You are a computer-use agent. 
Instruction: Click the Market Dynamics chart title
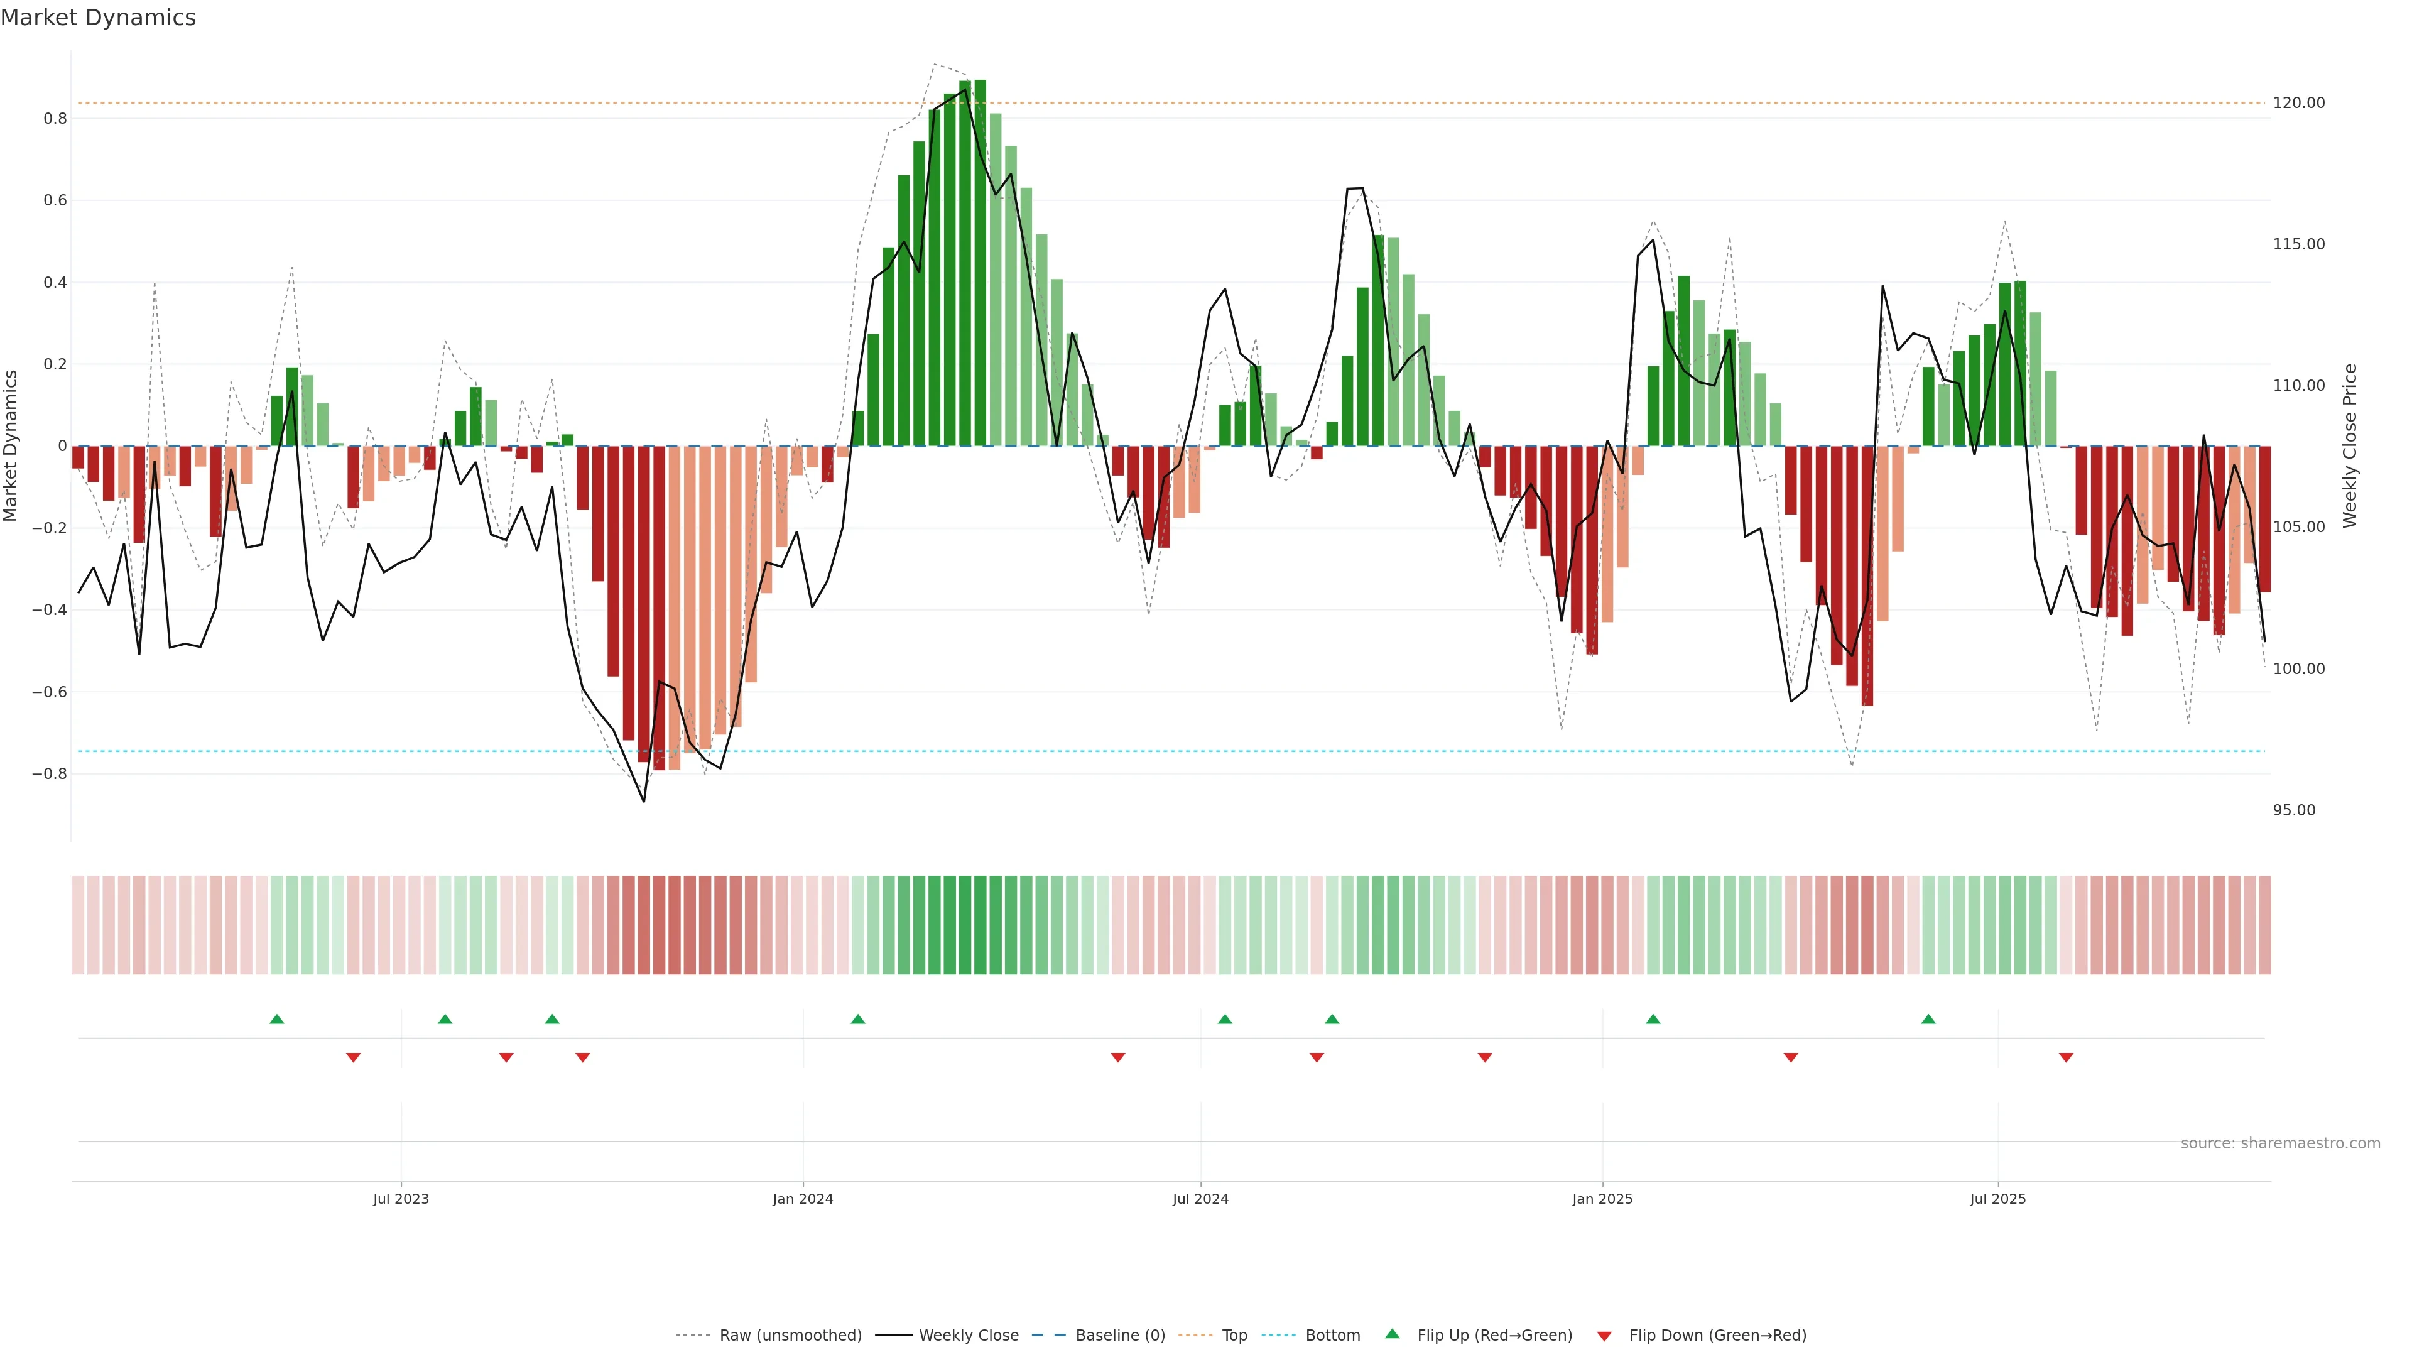99,18
